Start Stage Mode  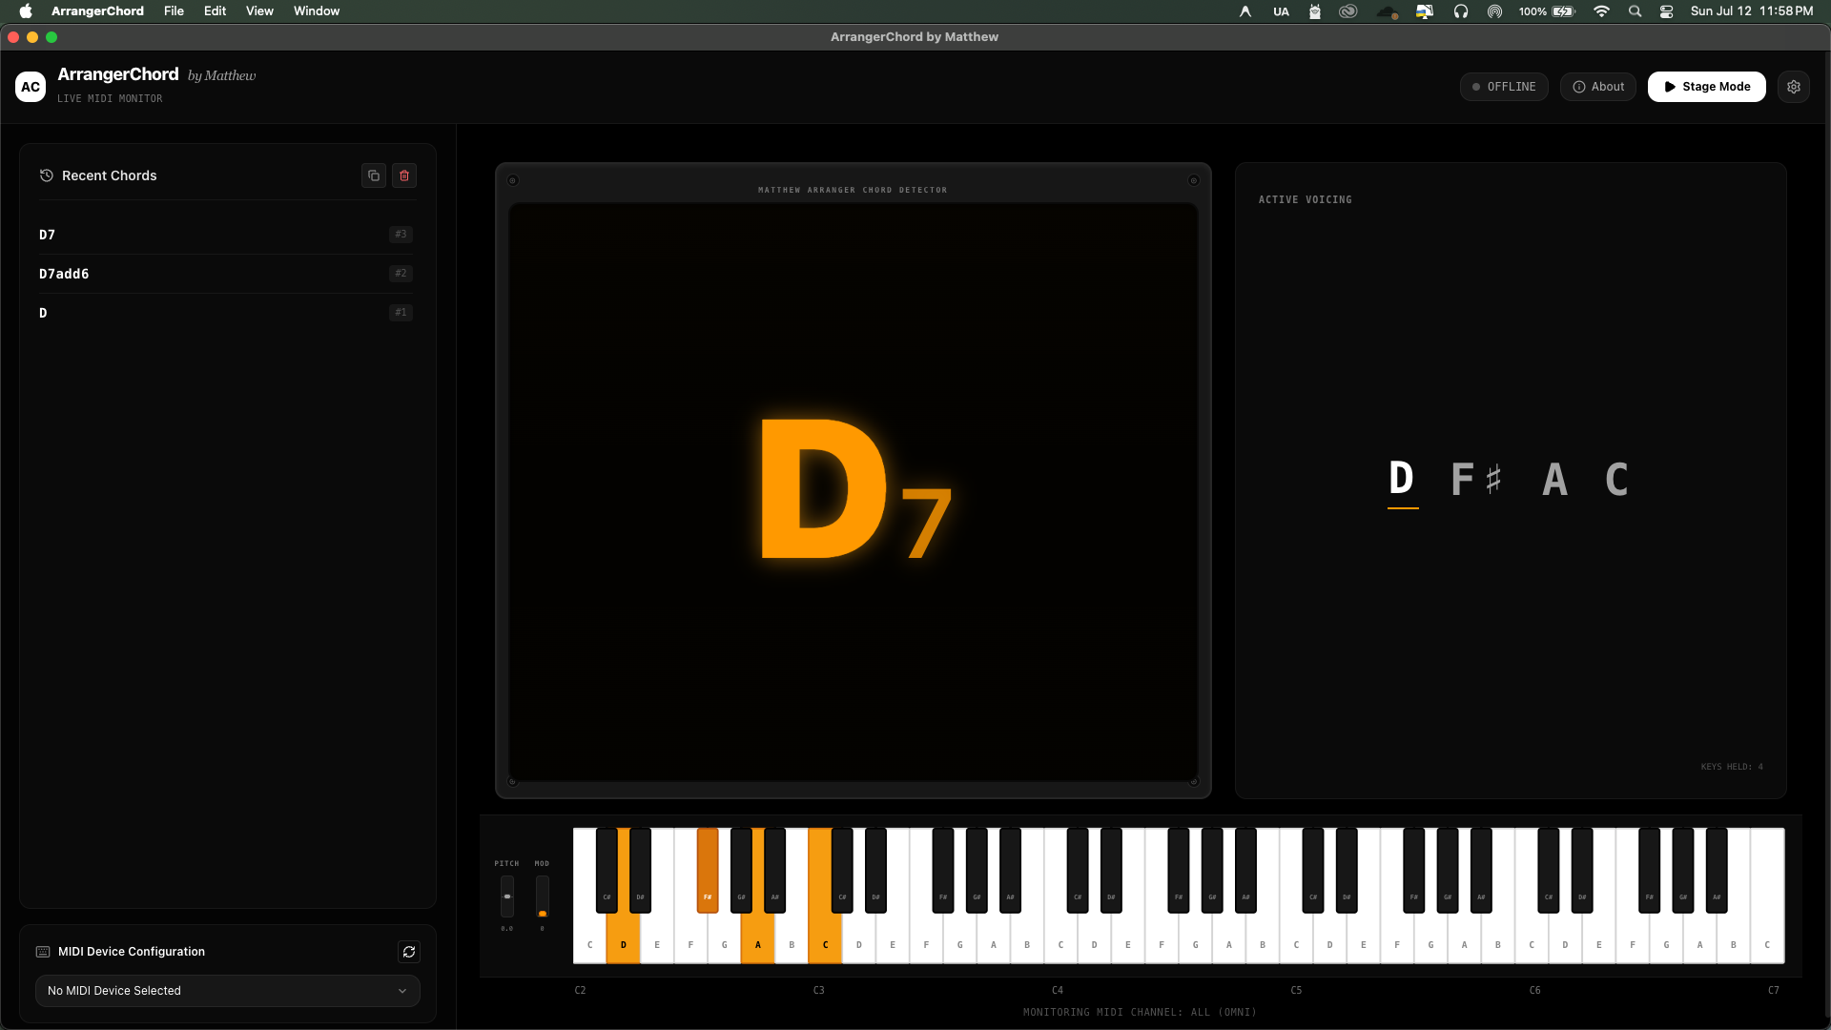point(1706,87)
